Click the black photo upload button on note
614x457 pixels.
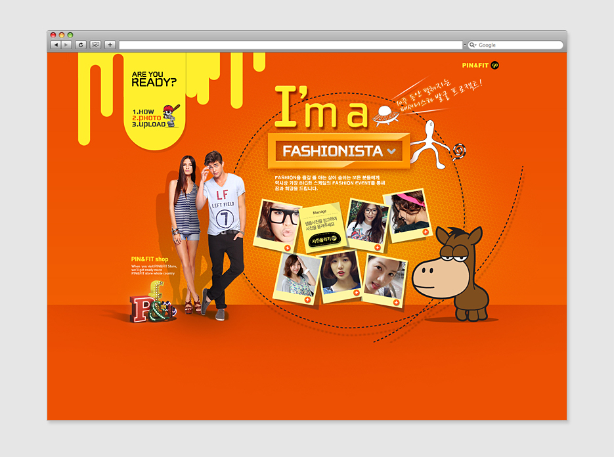324,239
